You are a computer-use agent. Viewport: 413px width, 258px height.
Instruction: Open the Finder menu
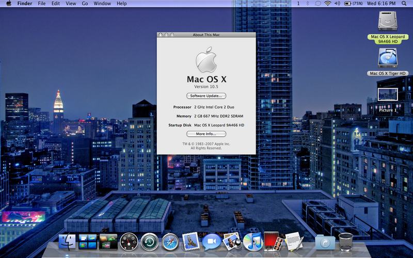25,4
